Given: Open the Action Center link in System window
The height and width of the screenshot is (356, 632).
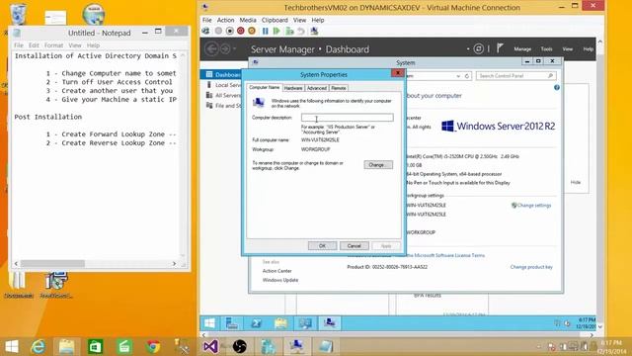Looking at the screenshot, I should pos(276,271).
